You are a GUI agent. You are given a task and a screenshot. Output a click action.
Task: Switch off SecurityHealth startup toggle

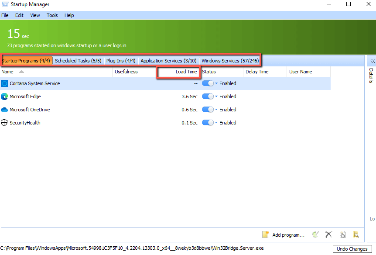pyautogui.click(x=208, y=123)
